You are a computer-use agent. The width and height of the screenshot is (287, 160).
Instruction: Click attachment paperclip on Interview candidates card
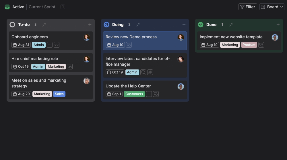pos(150,72)
